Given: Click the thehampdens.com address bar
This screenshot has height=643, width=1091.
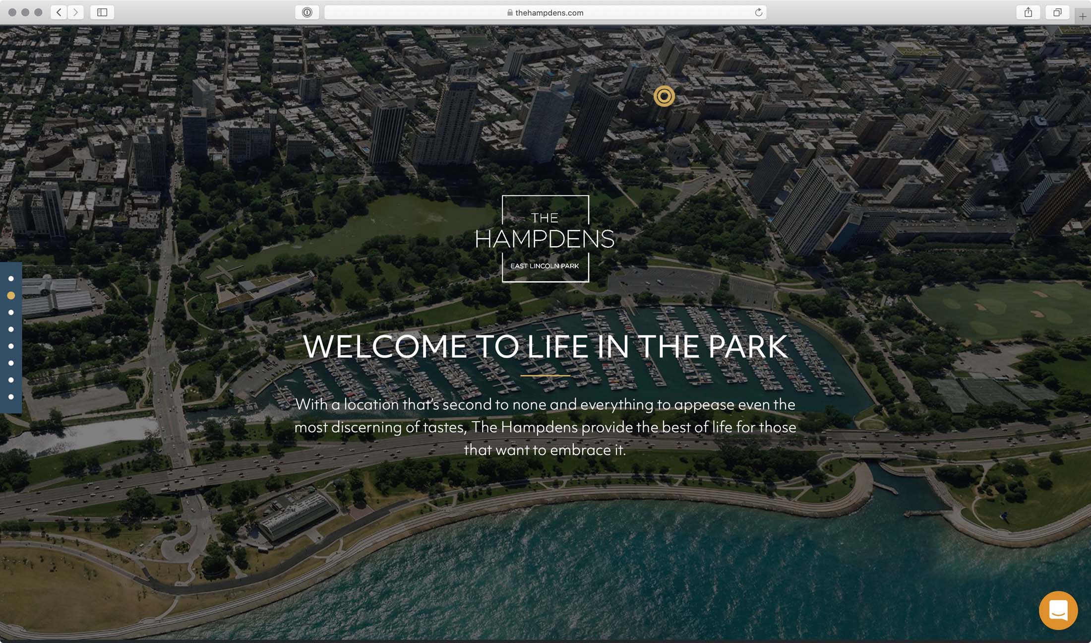Looking at the screenshot, I should pyautogui.click(x=545, y=12).
